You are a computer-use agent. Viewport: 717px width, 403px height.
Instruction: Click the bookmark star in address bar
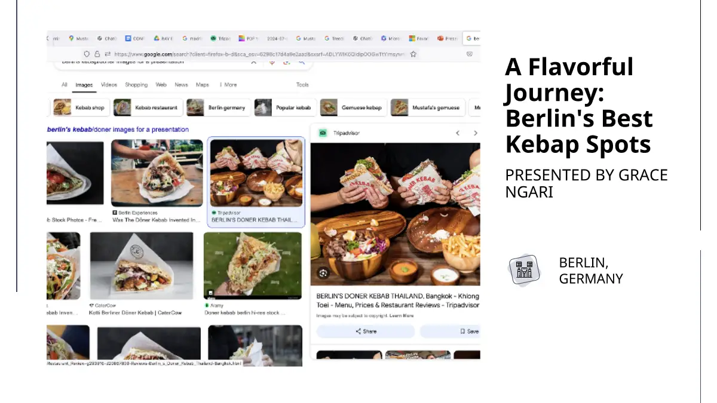coord(413,54)
